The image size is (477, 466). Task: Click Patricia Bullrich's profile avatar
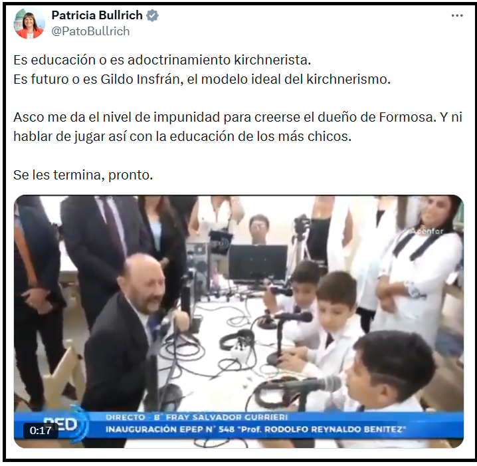pos(29,23)
